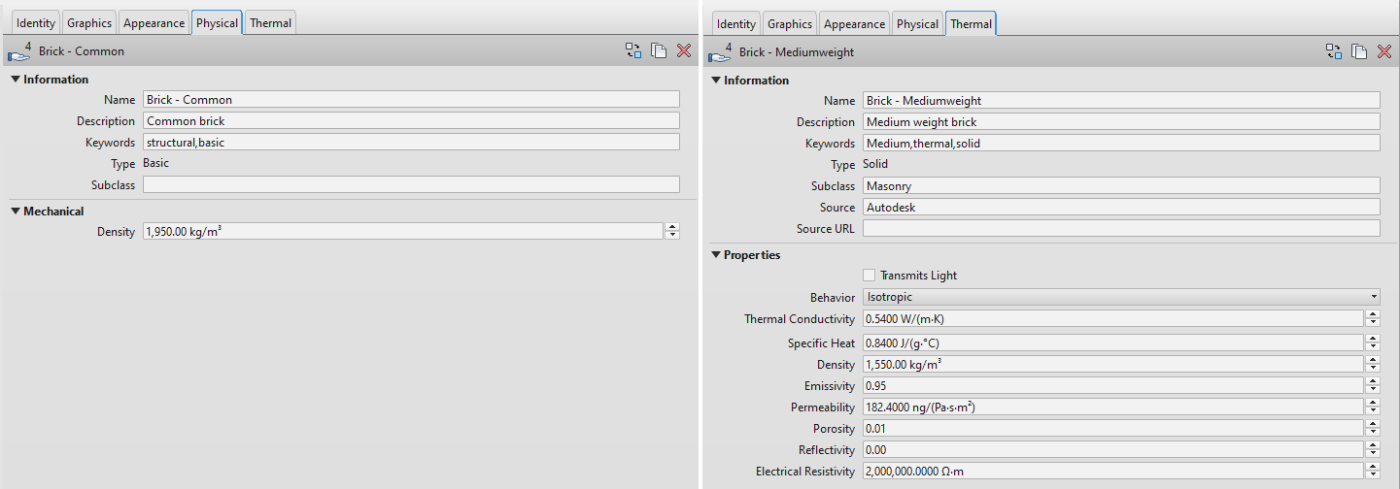Collapse Information section in Brick - Mediumweight panel
This screenshot has height=489, width=1400.
[x=716, y=81]
